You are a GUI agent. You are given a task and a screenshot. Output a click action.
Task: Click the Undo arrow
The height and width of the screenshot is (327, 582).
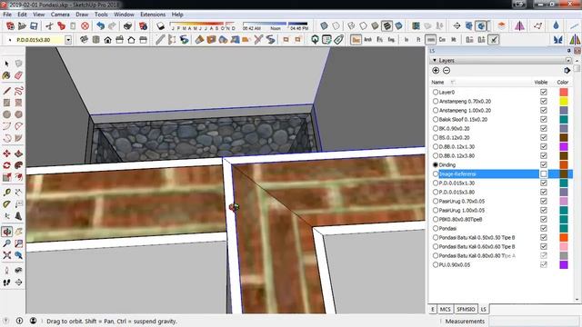pyautogui.click(x=100, y=25)
